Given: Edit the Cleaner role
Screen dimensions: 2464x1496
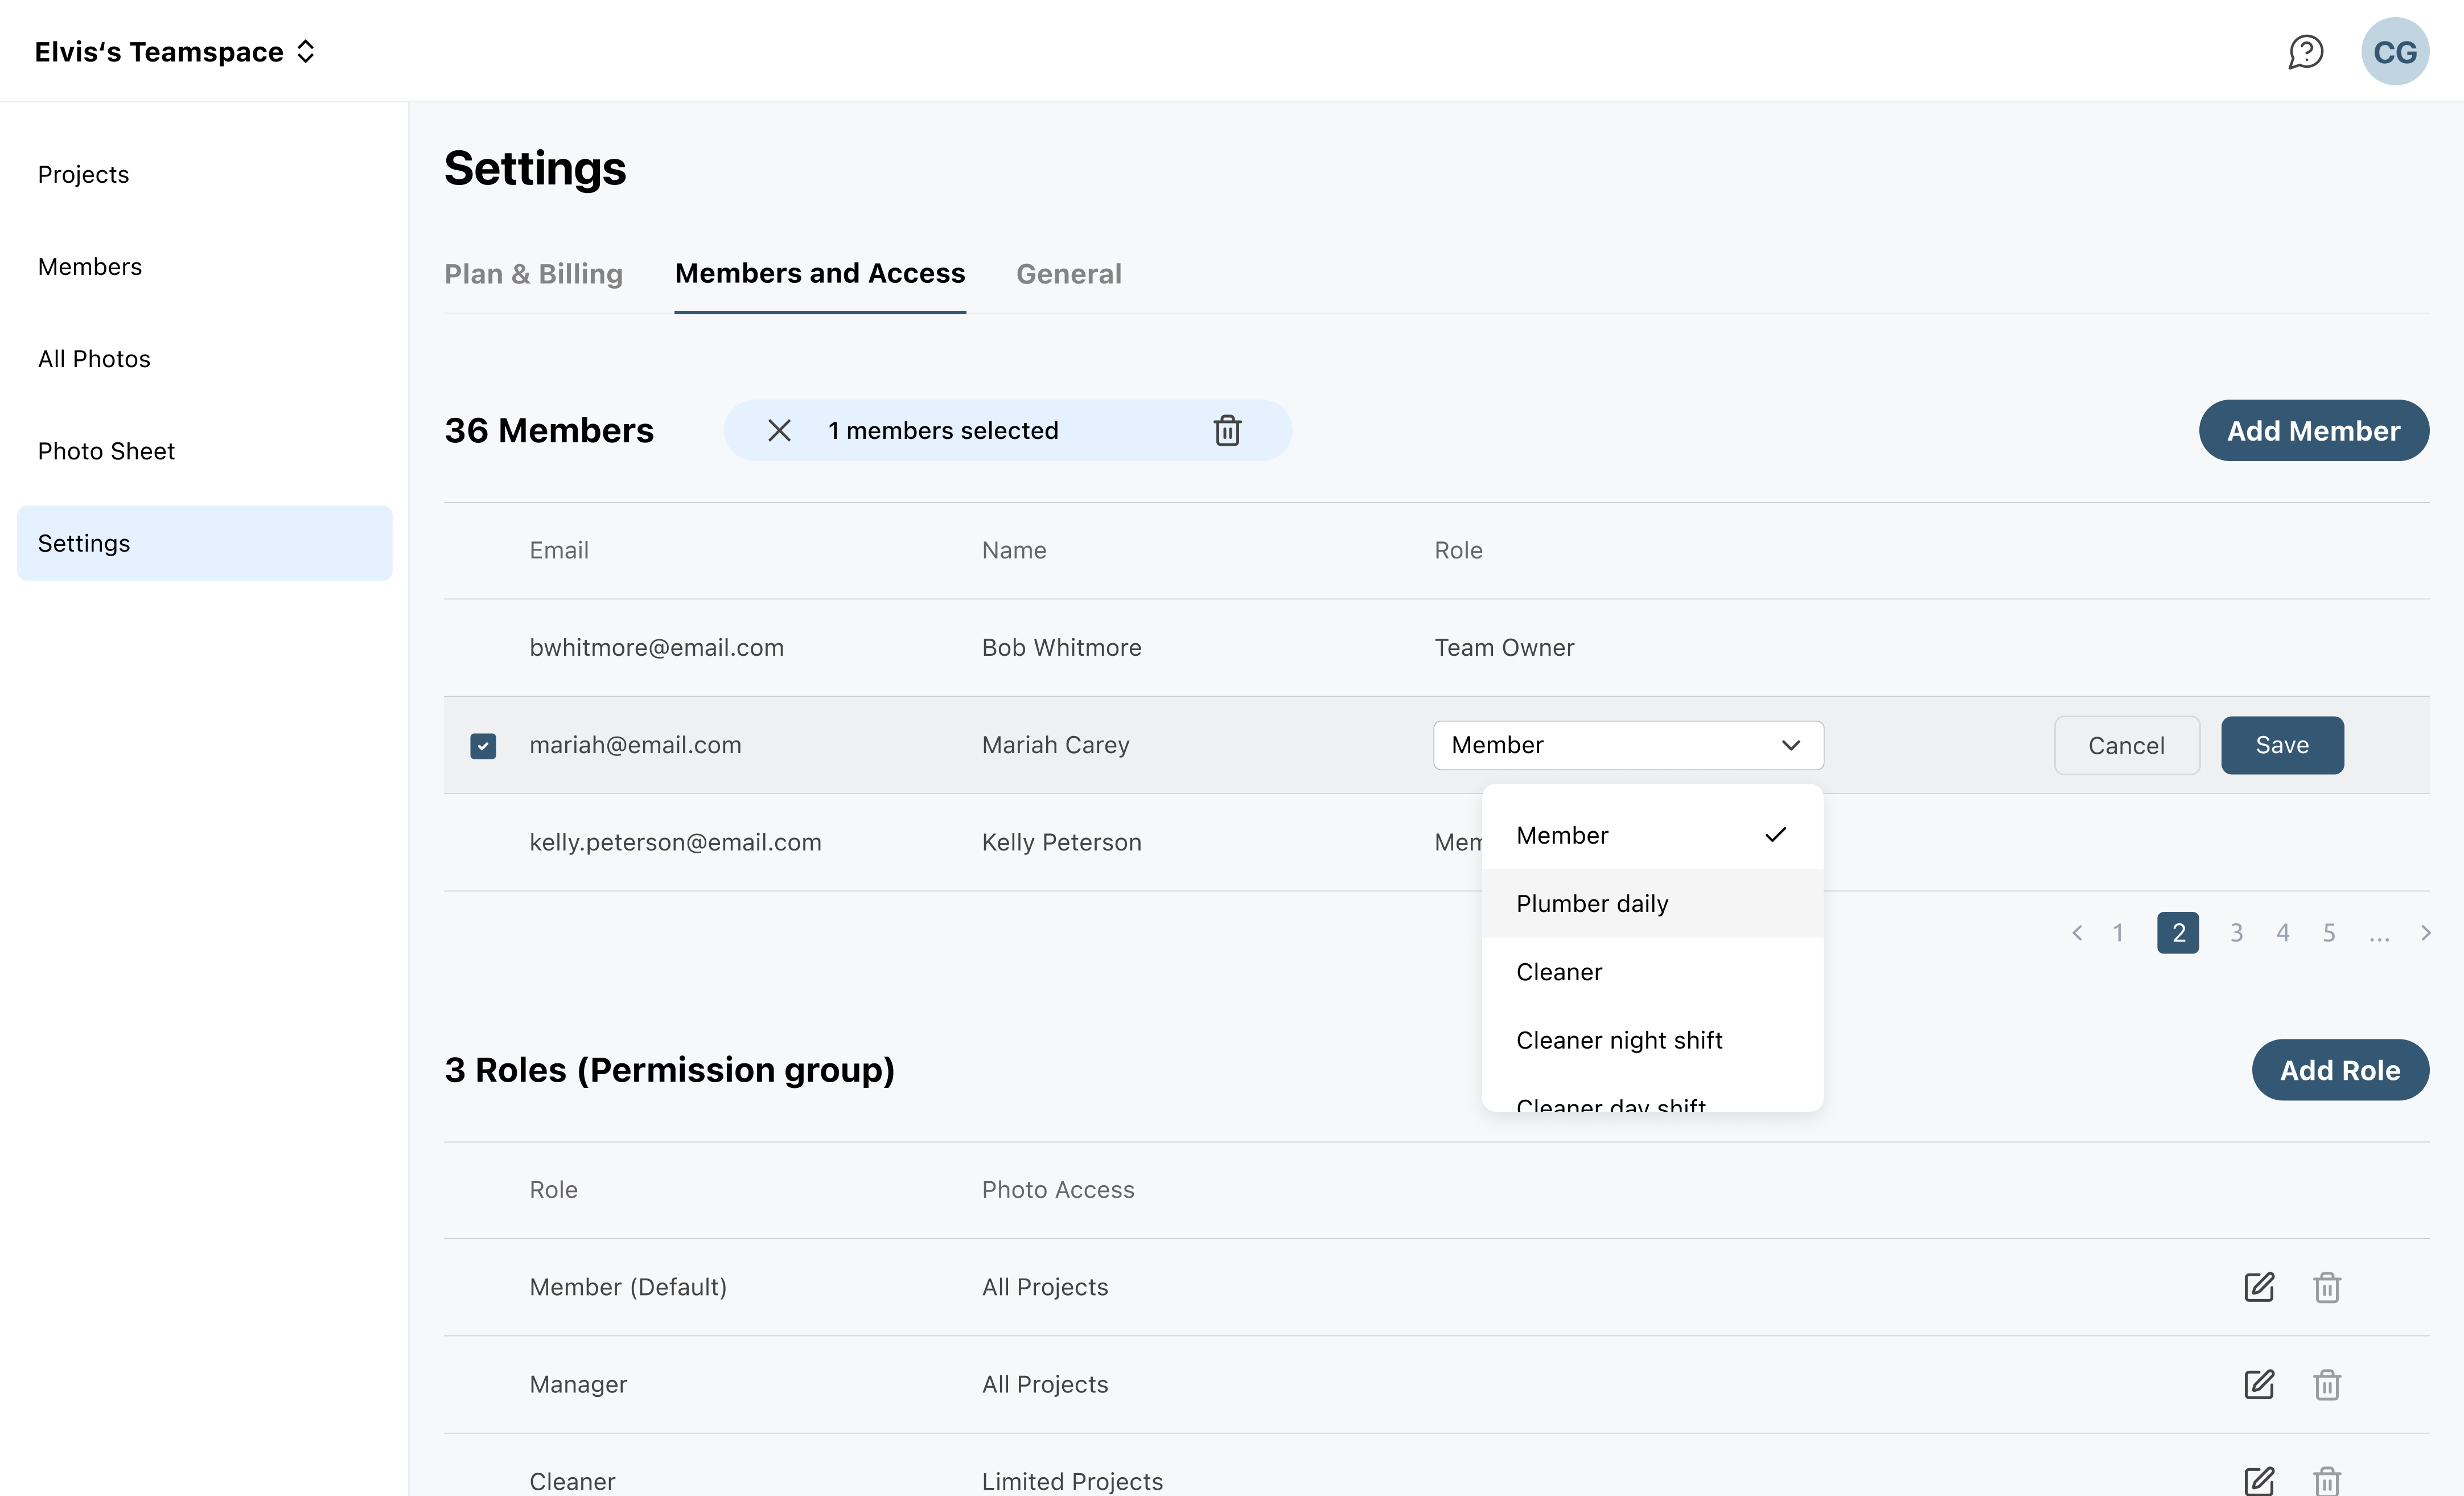Looking at the screenshot, I should pos(2259,1481).
